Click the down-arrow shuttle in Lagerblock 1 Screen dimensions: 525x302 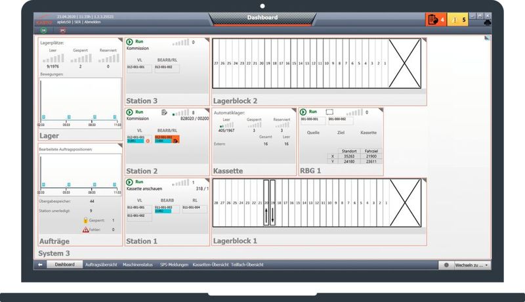[x=272, y=203]
